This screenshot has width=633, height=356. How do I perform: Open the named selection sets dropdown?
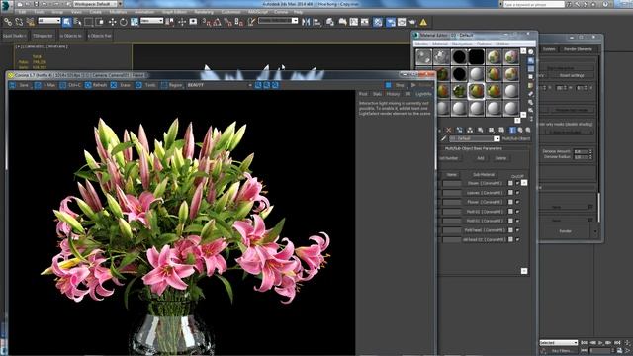[x=278, y=21]
